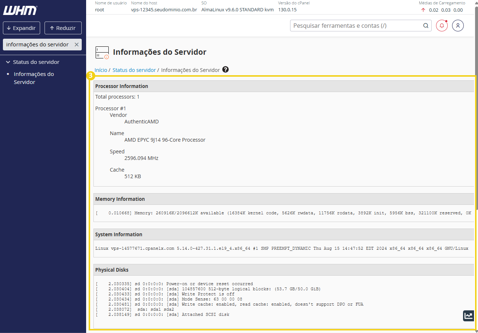Click the sidebar filter input field
Viewport: 478px width, 333px height.
pyautogui.click(x=36, y=44)
